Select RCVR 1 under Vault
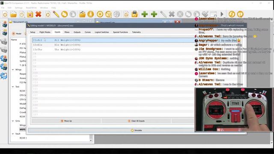The width and height of the screenshot is (274, 154). [23, 138]
